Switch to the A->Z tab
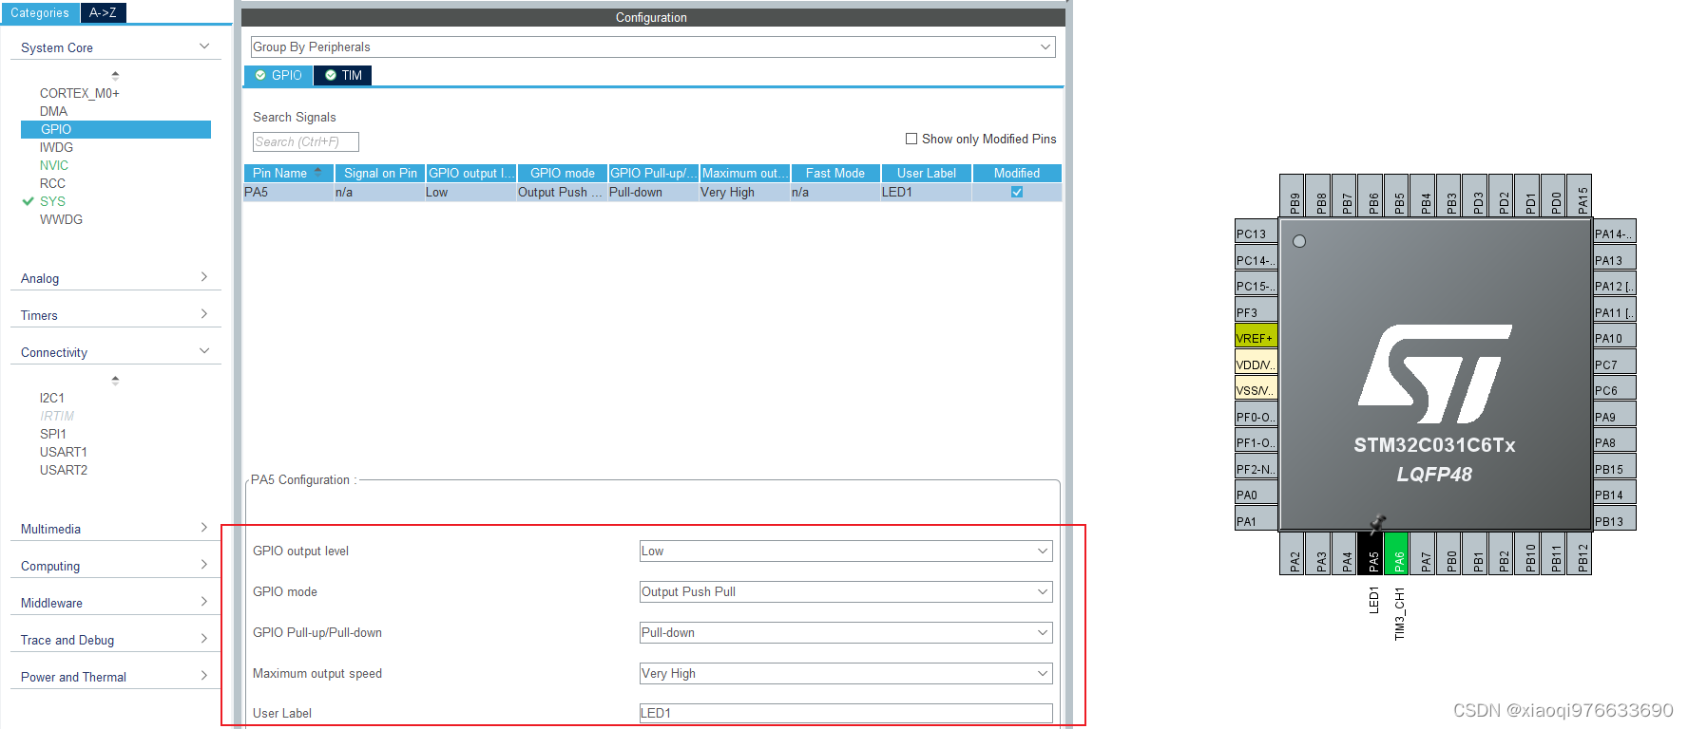The width and height of the screenshot is (1688, 729). (x=104, y=12)
